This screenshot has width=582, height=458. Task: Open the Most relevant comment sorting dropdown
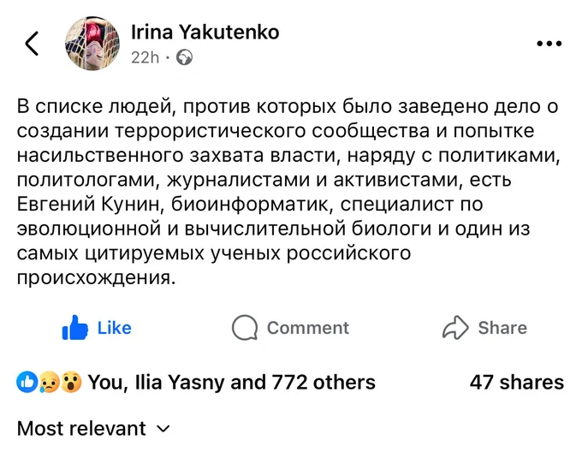[81, 428]
